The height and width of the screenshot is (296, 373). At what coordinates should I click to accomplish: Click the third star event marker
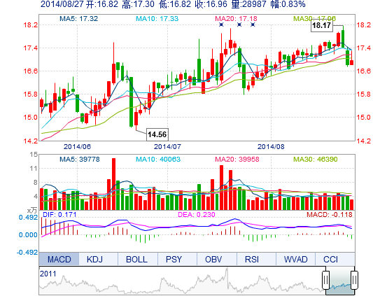[x=253, y=24]
